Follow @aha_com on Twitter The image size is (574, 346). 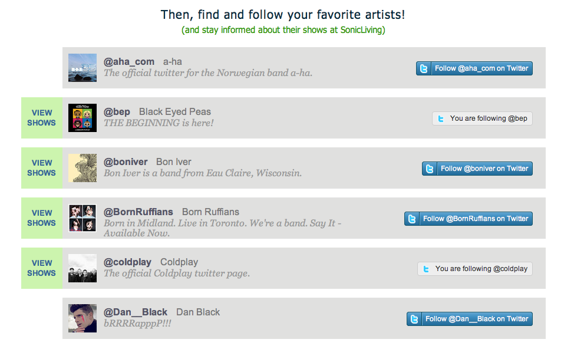(474, 68)
